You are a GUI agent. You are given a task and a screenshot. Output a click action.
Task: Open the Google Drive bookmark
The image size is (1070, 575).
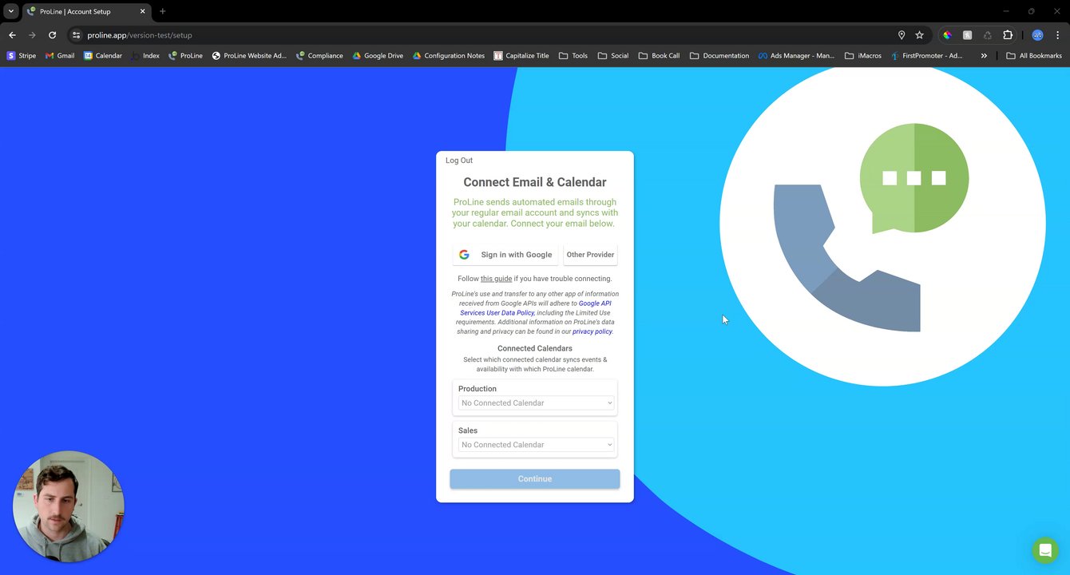pyautogui.click(x=378, y=56)
